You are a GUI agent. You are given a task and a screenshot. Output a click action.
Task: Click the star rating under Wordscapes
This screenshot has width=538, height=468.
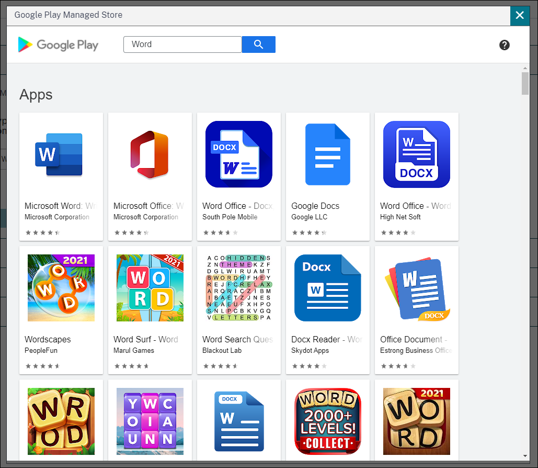[x=43, y=366]
